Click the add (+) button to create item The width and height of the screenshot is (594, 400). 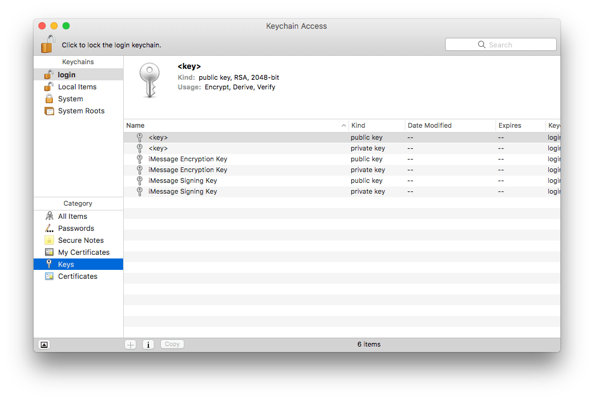pos(130,344)
